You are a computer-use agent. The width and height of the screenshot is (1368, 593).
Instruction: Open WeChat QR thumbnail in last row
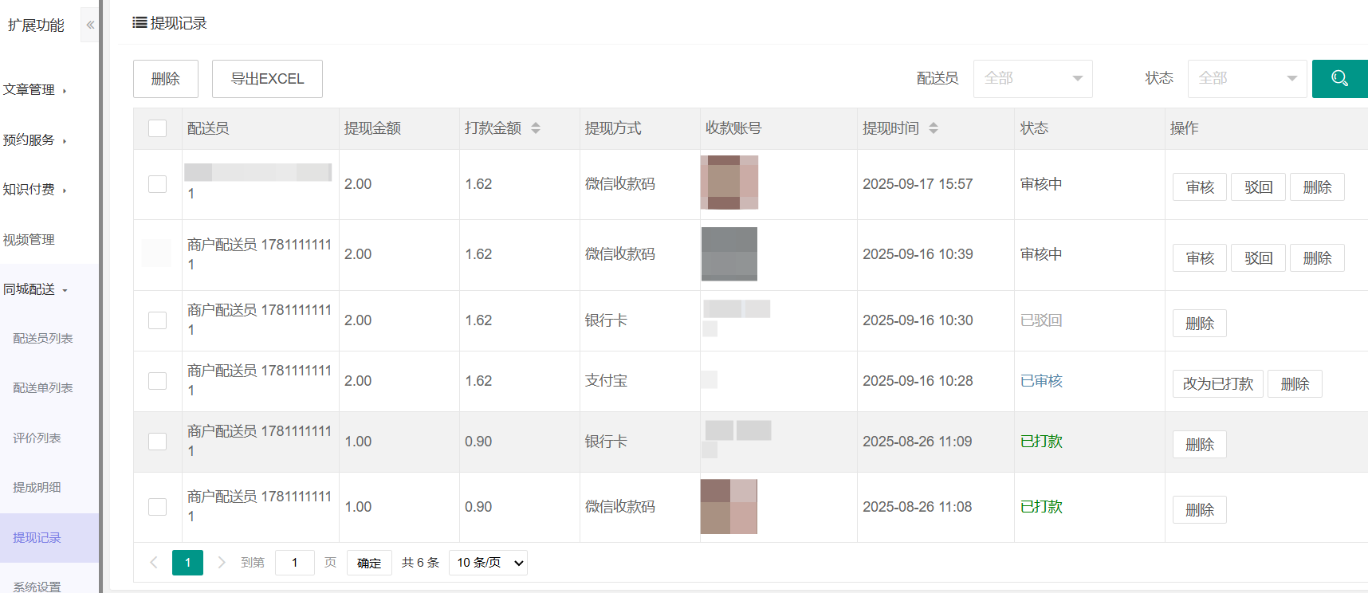click(729, 506)
